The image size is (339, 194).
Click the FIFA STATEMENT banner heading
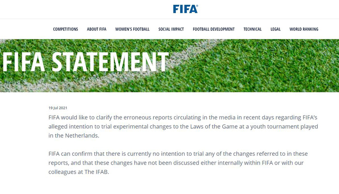point(85,62)
